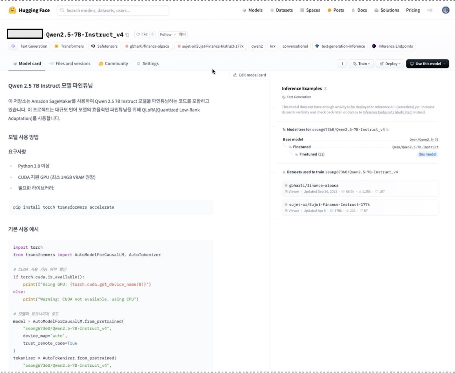Like this model with heart button
The width and height of the screenshot is (455, 373).
[142, 34]
